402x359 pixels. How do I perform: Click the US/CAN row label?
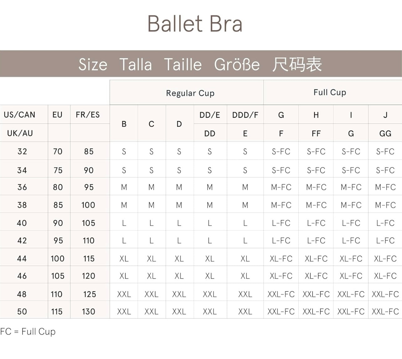tap(19, 115)
